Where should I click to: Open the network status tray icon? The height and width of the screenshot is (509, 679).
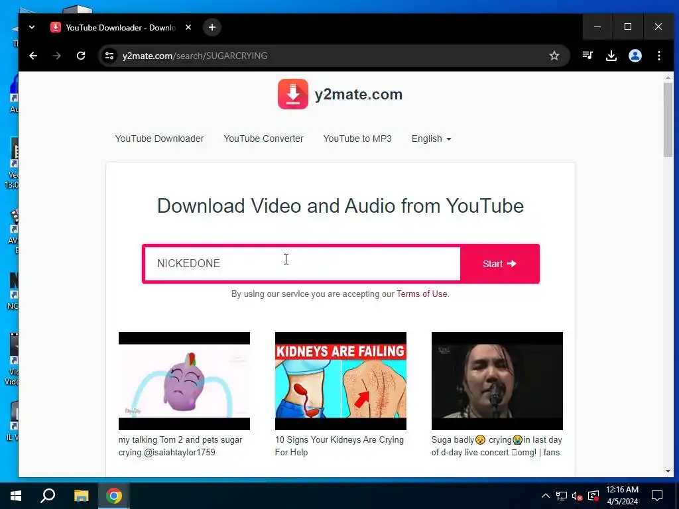click(x=561, y=496)
